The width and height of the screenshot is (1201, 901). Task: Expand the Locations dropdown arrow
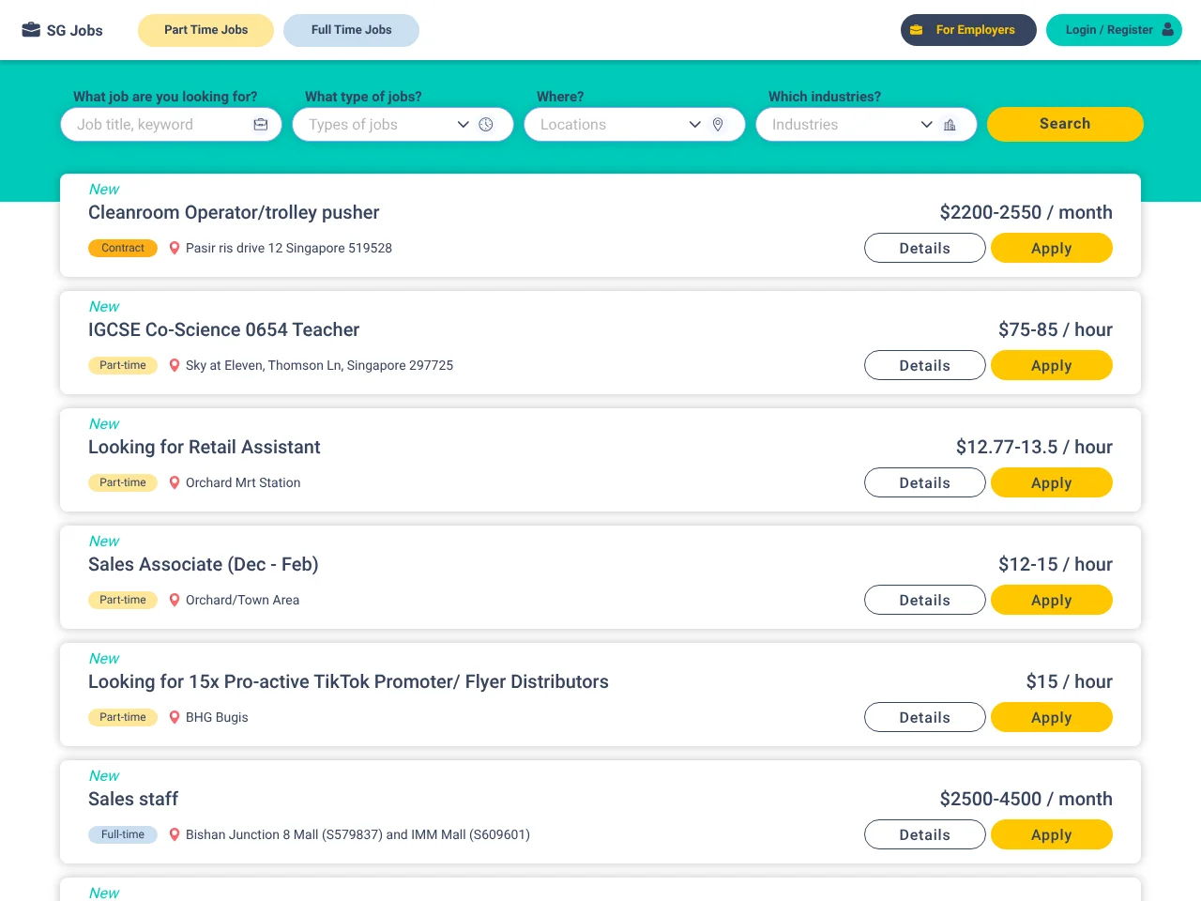pyautogui.click(x=694, y=124)
